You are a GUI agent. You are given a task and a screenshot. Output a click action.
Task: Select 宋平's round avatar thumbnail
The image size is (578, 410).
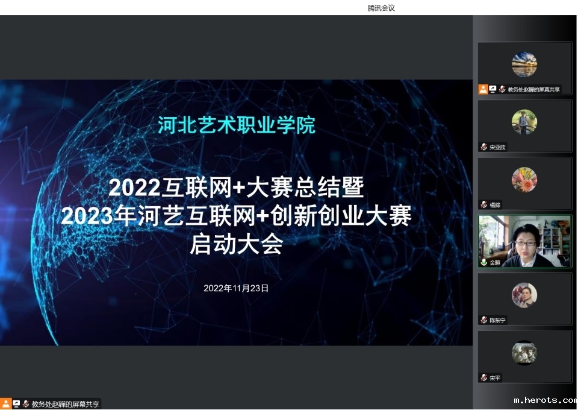pyautogui.click(x=524, y=353)
